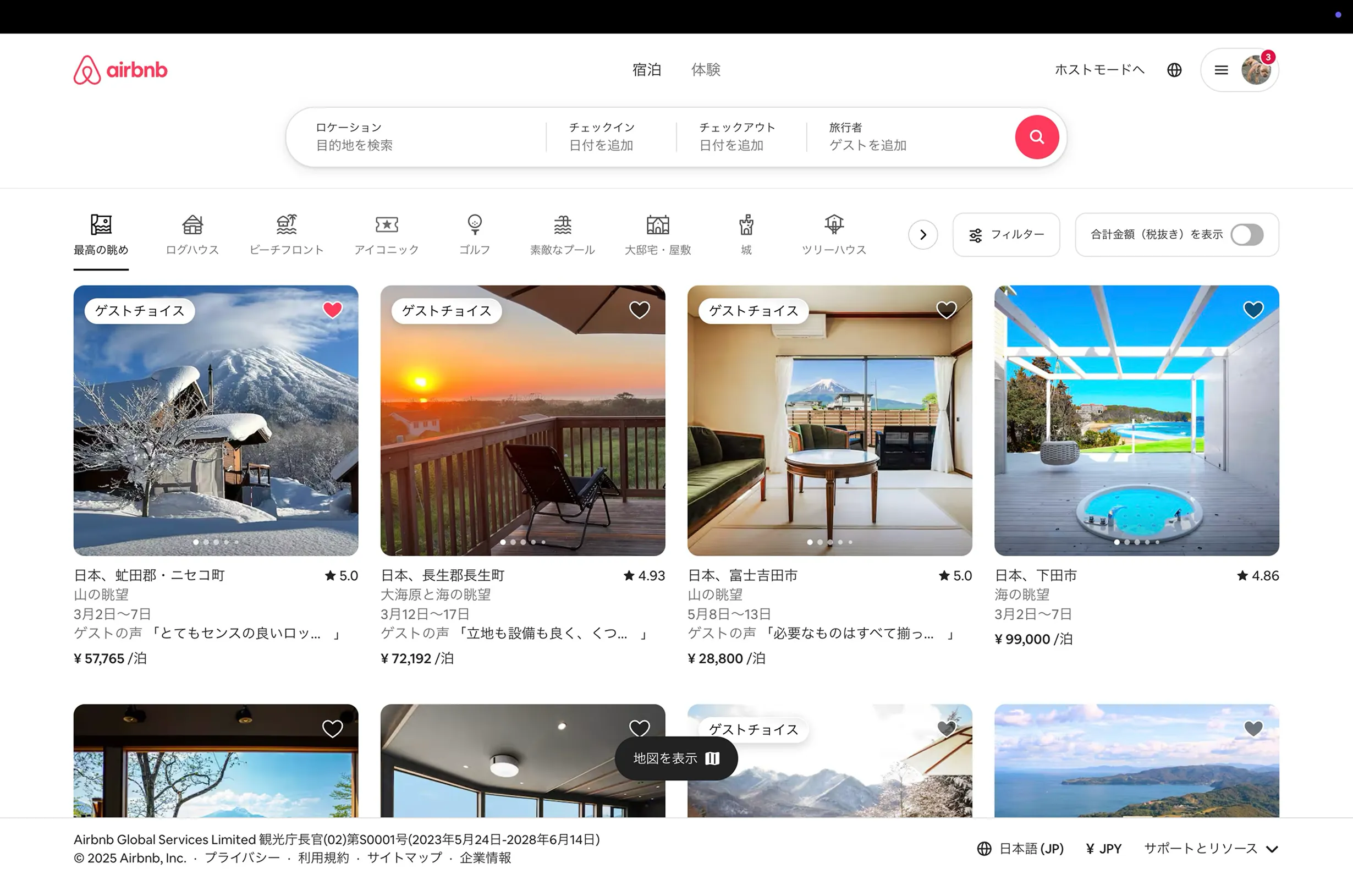
Task: Select the 宿泊 tab
Action: click(x=647, y=69)
